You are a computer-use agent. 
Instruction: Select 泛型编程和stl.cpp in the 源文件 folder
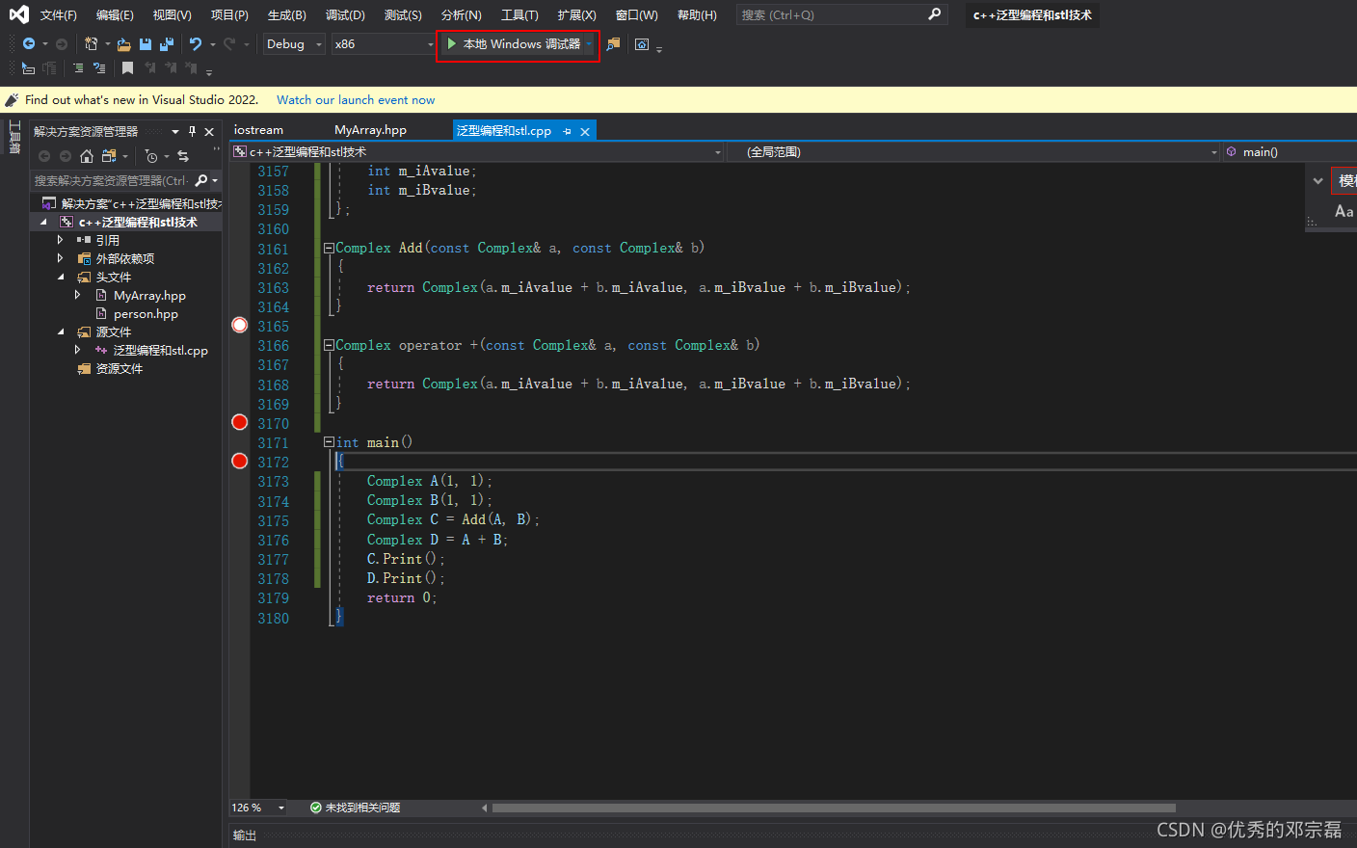pyautogui.click(x=160, y=350)
